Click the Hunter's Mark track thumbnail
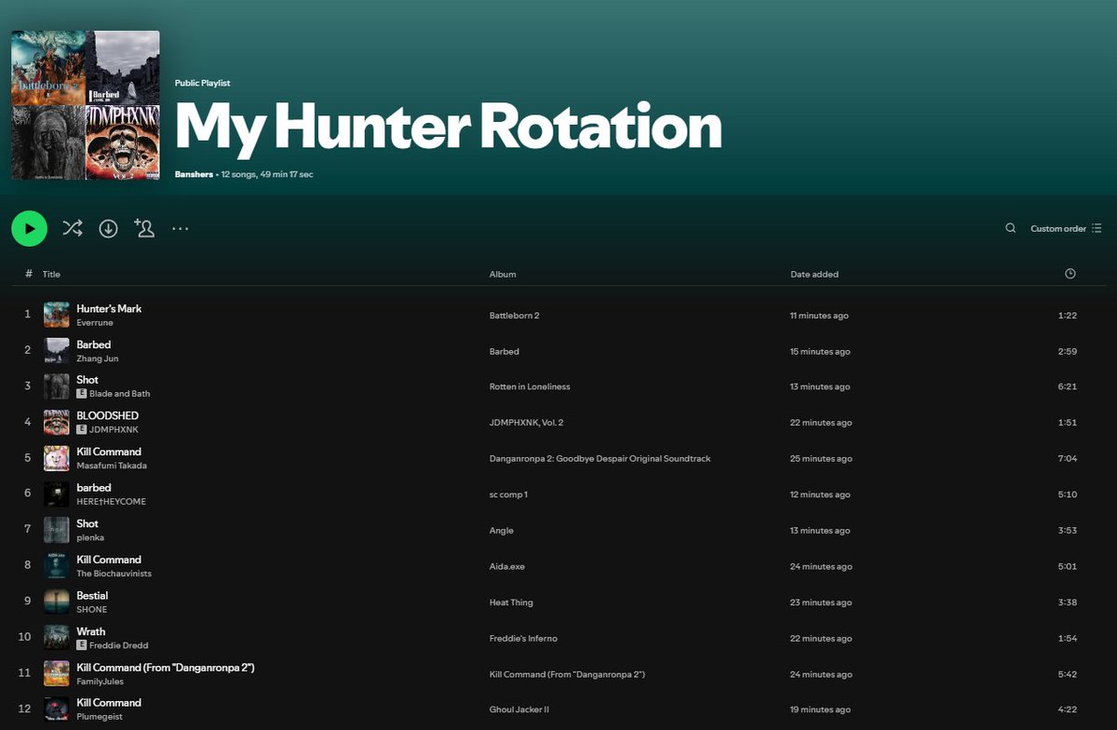Screen dimensions: 1117x730 pyautogui.click(x=57, y=315)
